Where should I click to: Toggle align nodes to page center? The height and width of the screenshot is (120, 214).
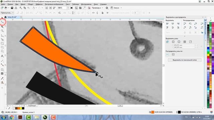(179, 42)
